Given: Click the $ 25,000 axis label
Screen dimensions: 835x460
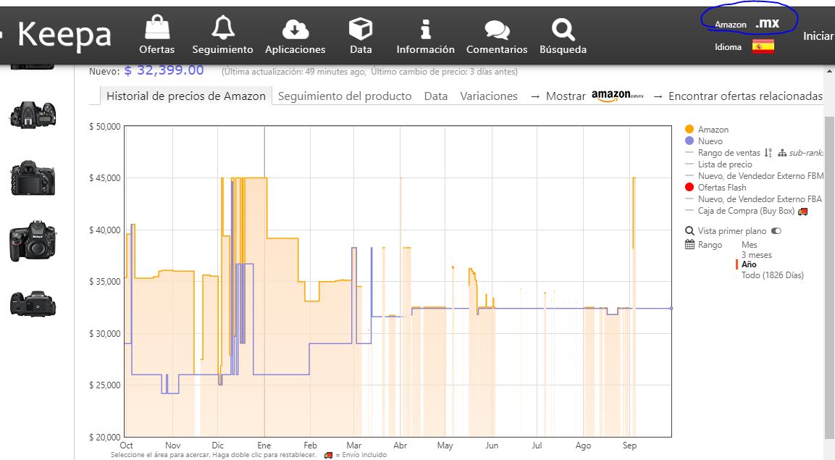Looking at the screenshot, I should (105, 385).
